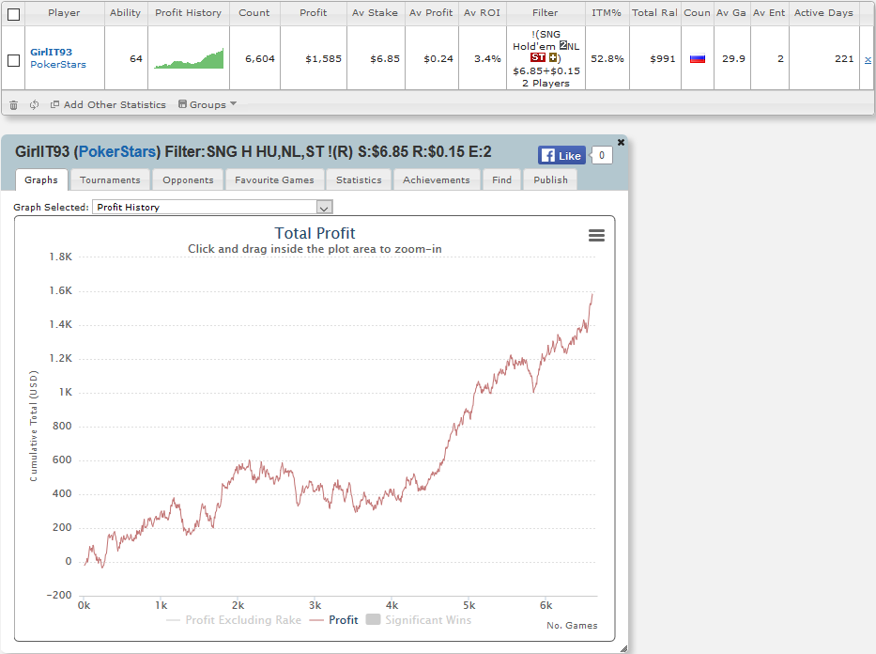Sort by Active Days column header
The width and height of the screenshot is (876, 654).
(x=823, y=13)
